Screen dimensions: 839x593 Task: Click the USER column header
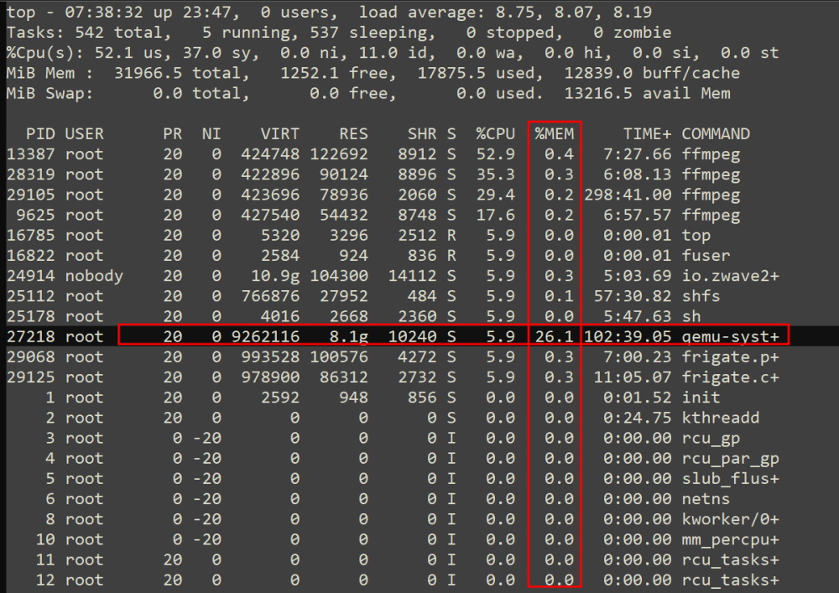[x=85, y=133]
